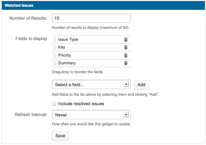This screenshot has width=206, height=145.
Task: Grab the drag handle beside Issue Type
Action: pos(54,39)
